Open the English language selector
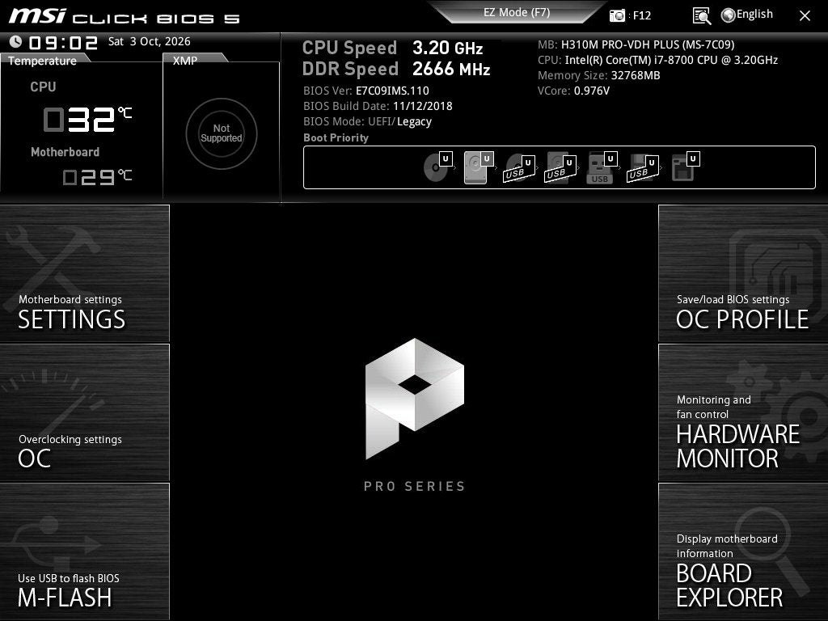 [746, 15]
